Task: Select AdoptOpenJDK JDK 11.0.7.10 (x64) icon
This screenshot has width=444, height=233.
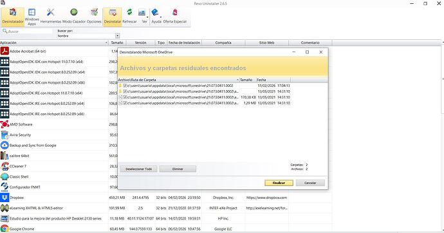Action: point(5,62)
